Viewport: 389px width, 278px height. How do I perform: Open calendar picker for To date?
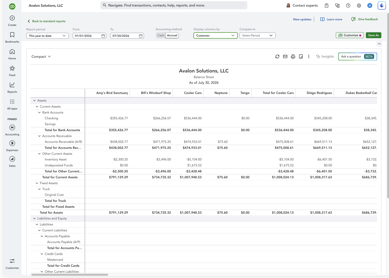141,36
